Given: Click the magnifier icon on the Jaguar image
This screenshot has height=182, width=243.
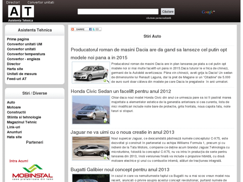Looking at the screenshot, I should pyautogui.click(x=106, y=157).
